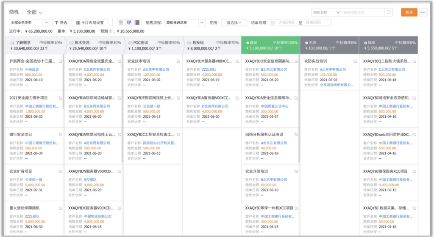
Task: Open the more options ellipsis menu
Action: point(423,13)
